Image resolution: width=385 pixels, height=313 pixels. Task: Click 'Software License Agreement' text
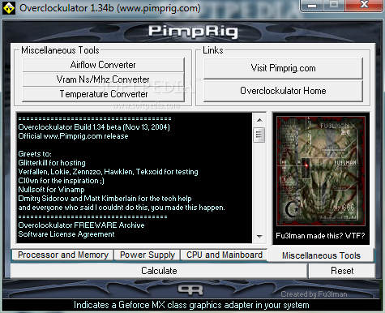point(66,234)
